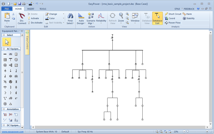Screen dimensions: 214x134
Task: Click the Harm harmonics icon
Action: pyautogui.click(x=187, y=14)
